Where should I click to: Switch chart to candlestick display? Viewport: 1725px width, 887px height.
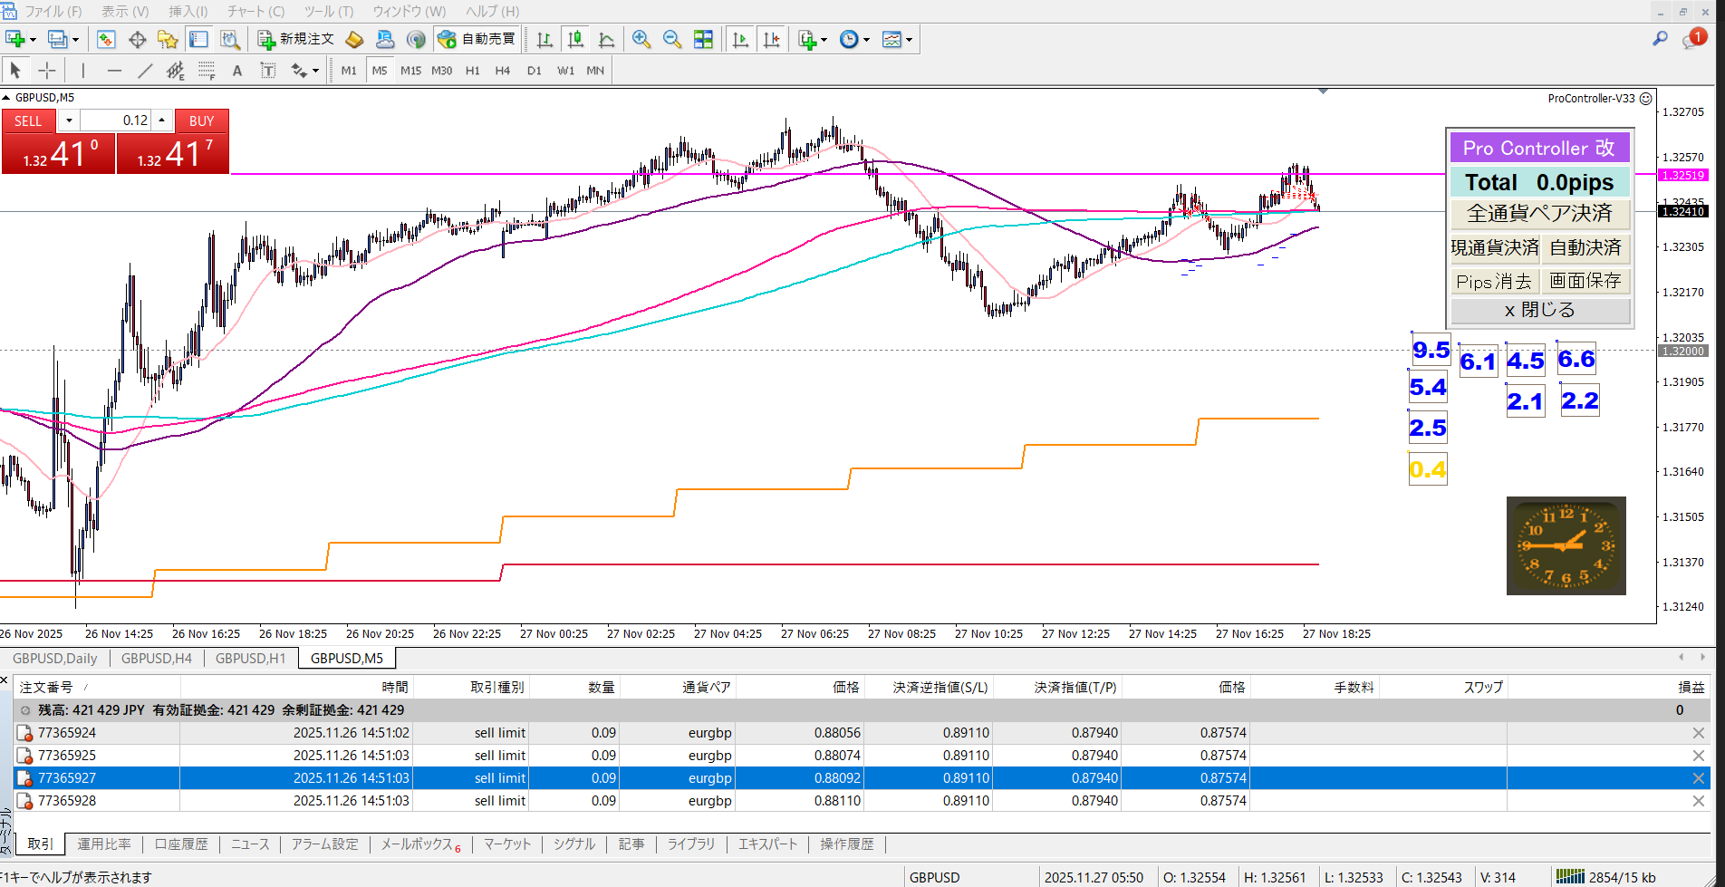[x=575, y=39]
